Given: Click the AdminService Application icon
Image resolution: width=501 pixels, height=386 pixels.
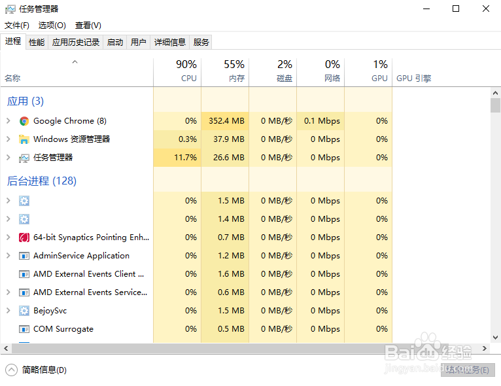Looking at the screenshot, I should coord(24,256).
